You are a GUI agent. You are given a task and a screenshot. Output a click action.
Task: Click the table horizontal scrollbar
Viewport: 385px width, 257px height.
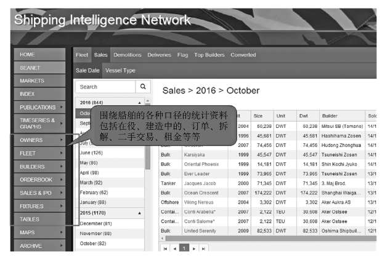tap(270, 239)
